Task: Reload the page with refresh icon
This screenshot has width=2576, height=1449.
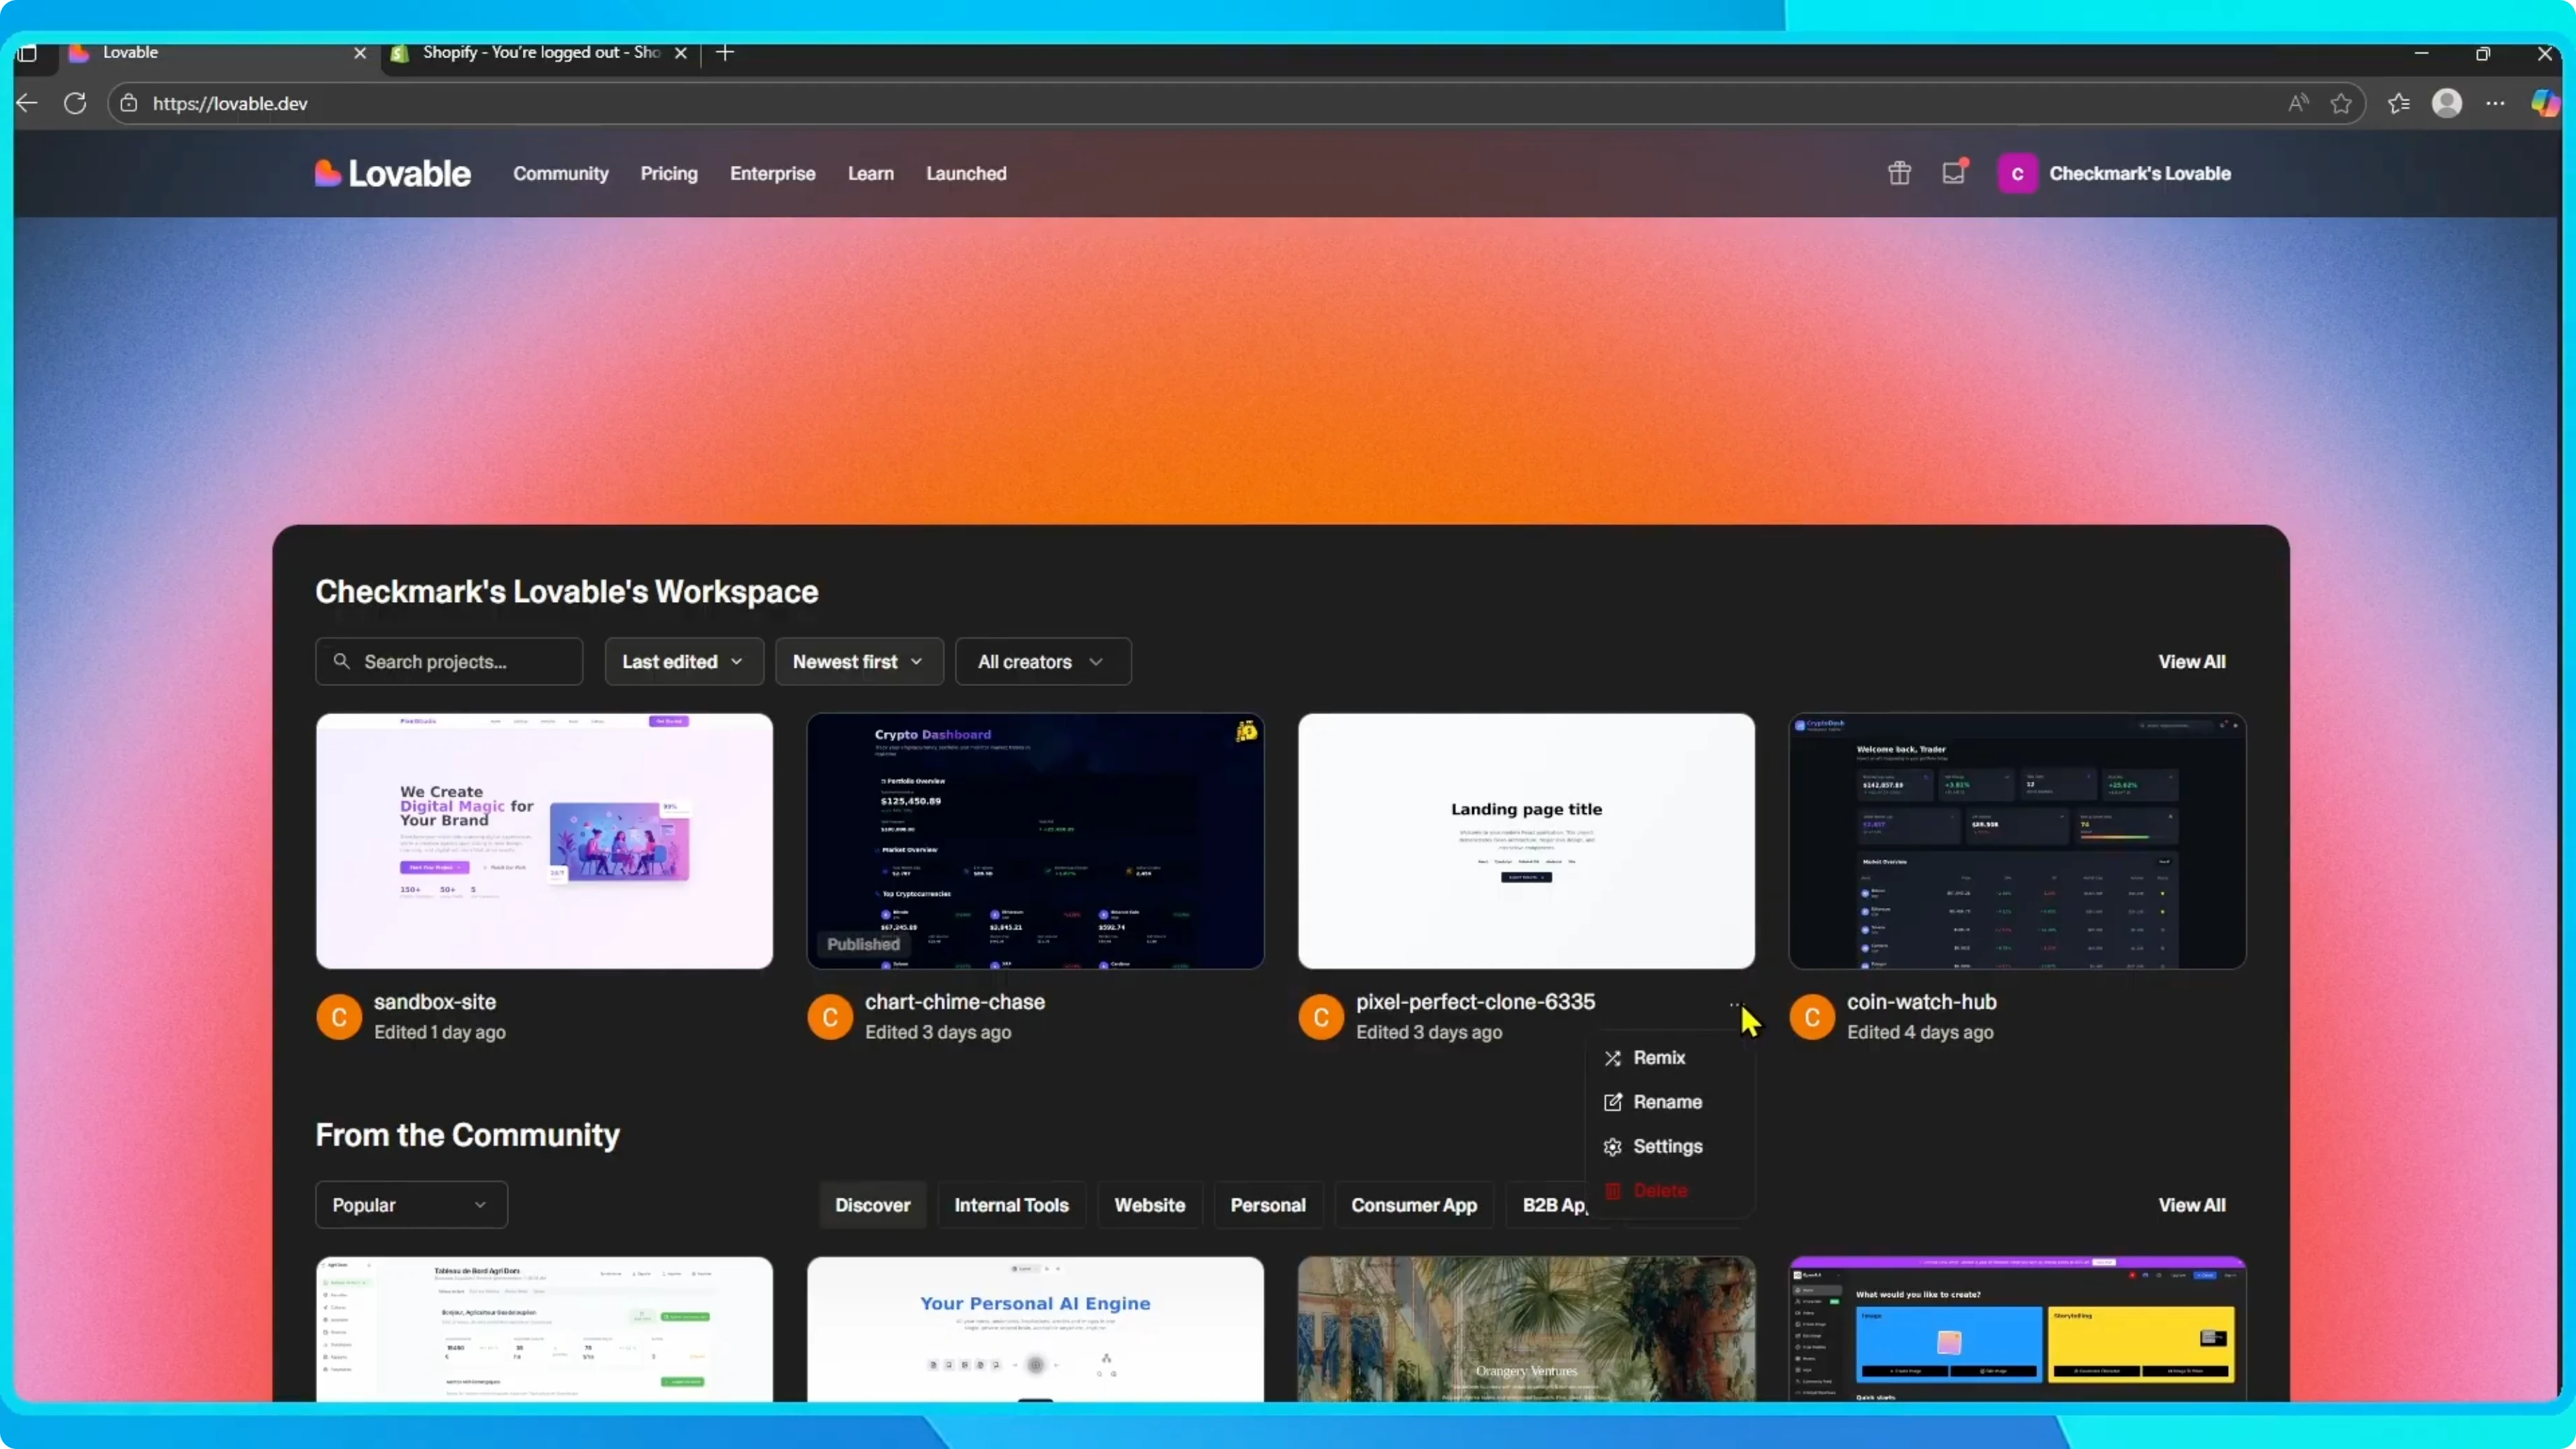Action: (x=75, y=103)
